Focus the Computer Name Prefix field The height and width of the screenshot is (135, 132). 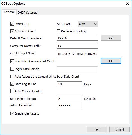[77, 46]
